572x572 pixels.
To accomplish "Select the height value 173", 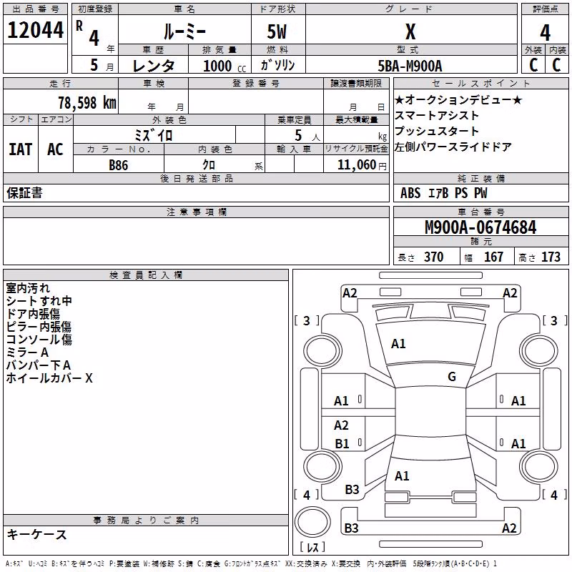I will (x=551, y=257).
